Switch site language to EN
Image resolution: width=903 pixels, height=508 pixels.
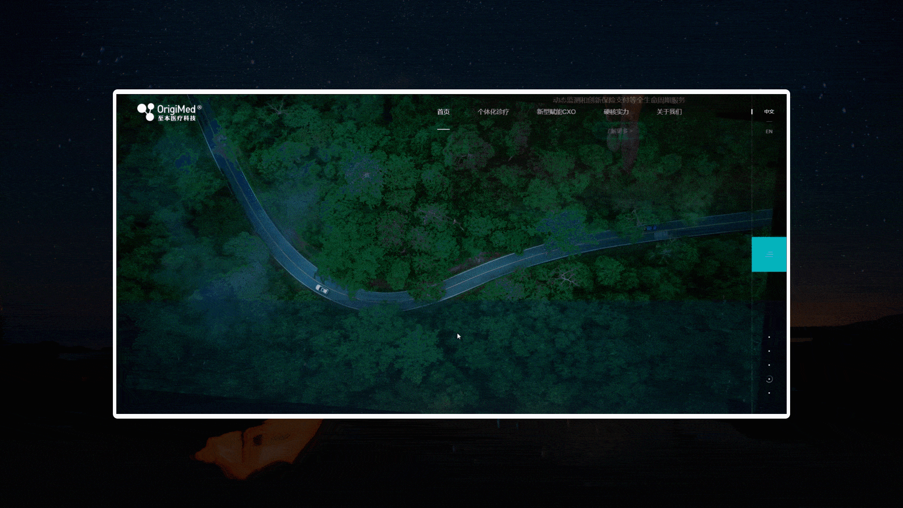pyautogui.click(x=769, y=132)
